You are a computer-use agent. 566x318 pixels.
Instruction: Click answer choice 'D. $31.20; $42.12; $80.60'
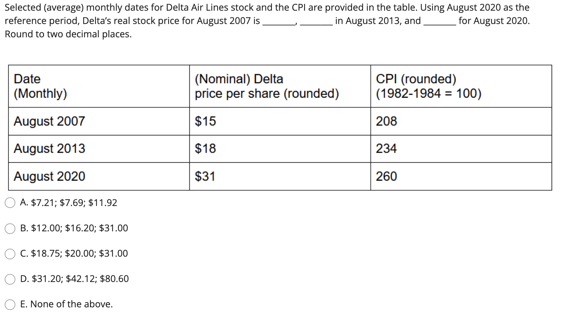pos(74,279)
